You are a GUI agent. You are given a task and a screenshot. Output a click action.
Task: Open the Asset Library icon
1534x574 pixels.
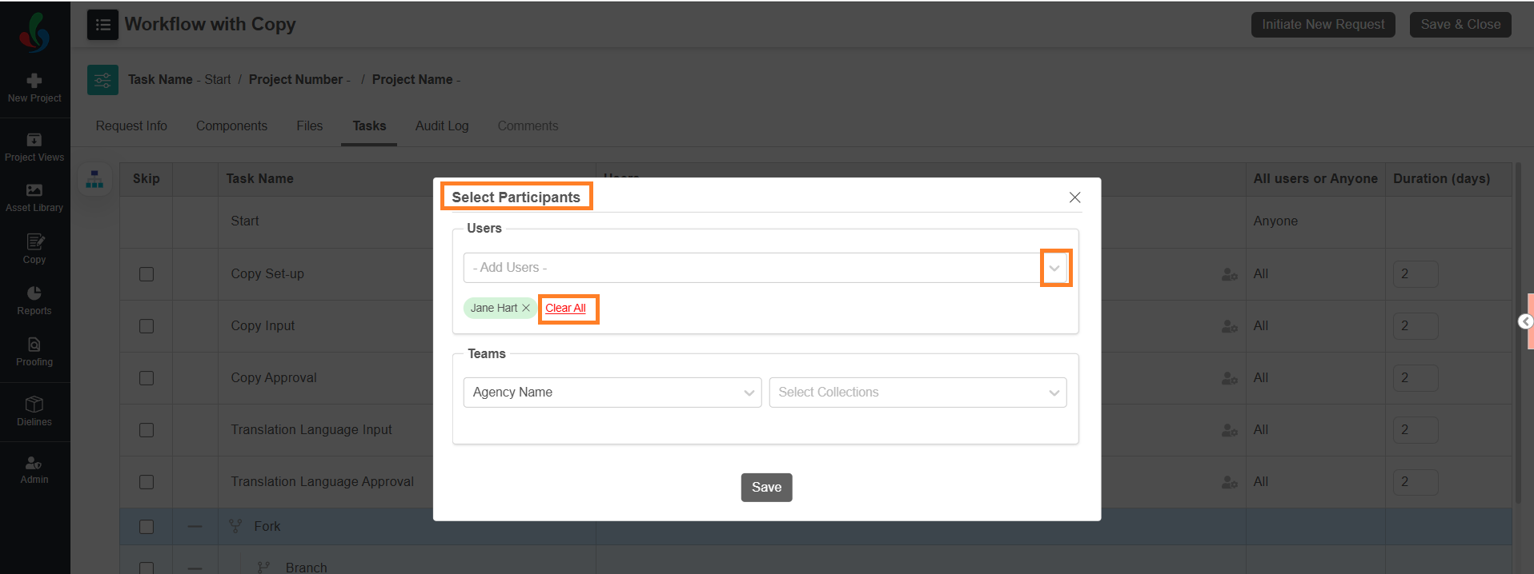[x=34, y=190]
